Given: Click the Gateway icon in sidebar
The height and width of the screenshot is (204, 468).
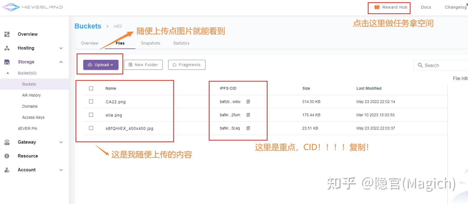Looking at the screenshot, I should click(x=7, y=142).
